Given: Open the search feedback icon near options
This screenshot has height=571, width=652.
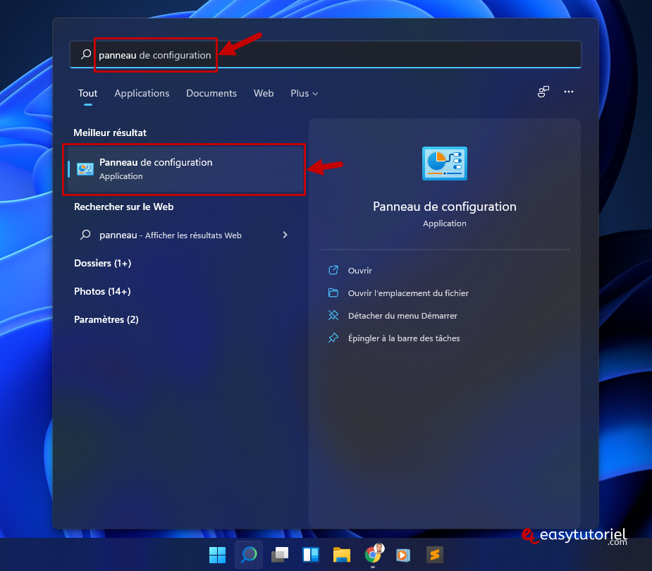Looking at the screenshot, I should pos(543,92).
